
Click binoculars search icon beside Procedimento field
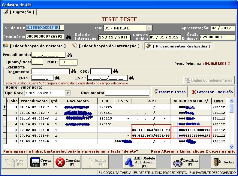tap(70, 55)
